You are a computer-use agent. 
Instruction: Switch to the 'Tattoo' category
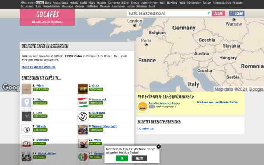207,3
